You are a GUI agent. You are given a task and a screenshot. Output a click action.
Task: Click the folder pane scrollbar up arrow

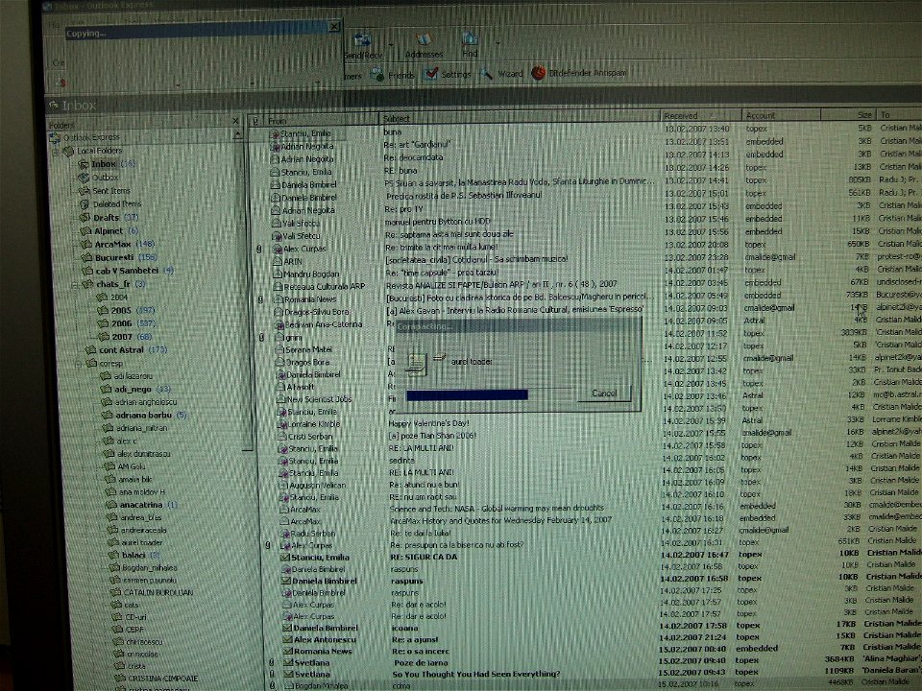(x=238, y=134)
